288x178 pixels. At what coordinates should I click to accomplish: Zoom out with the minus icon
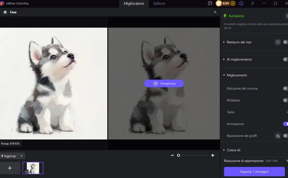[x=172, y=155]
